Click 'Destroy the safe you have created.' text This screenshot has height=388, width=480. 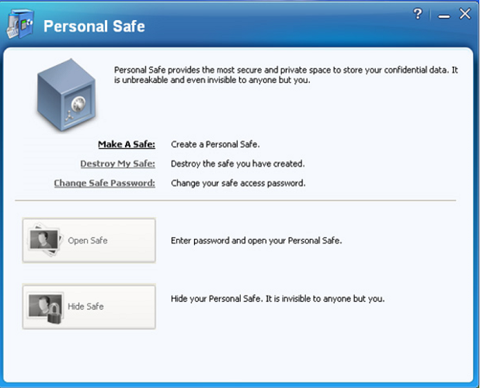coord(238,164)
